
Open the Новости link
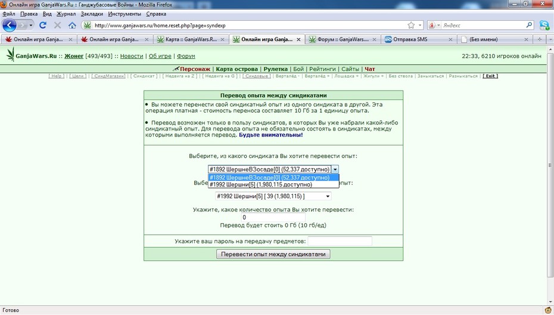tap(132, 56)
